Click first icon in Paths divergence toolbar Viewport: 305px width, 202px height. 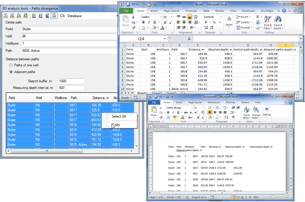click(5, 16)
